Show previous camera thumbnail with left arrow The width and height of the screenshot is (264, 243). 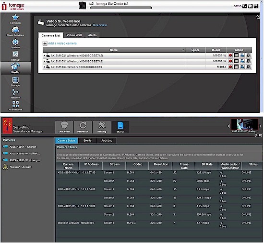(228, 126)
